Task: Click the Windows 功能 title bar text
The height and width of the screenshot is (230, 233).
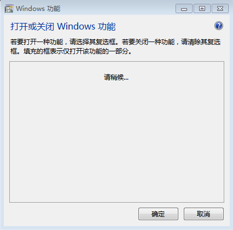Action: [x=38, y=9]
